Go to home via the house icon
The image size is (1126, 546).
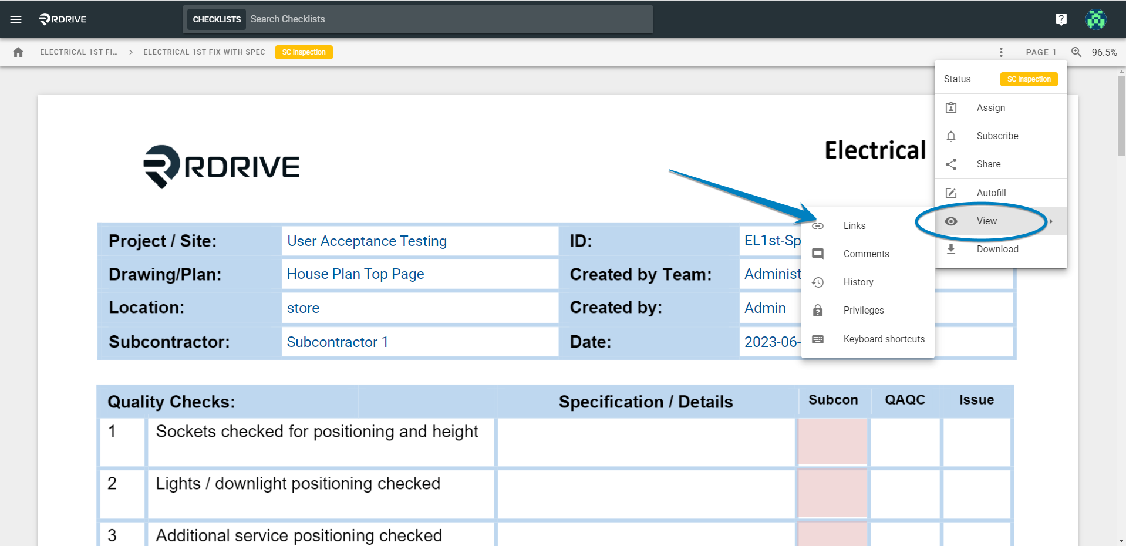[18, 52]
